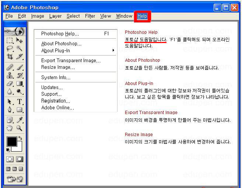Choose Registration... menu entry
242x188 pixels.
click(76, 101)
